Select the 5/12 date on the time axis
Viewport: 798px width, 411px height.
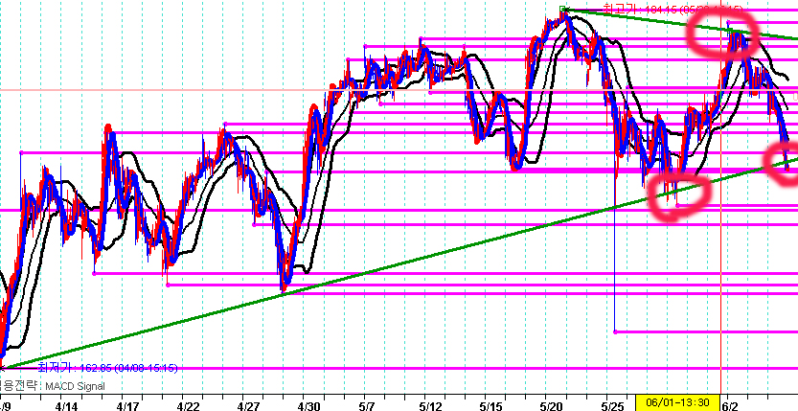click(428, 404)
